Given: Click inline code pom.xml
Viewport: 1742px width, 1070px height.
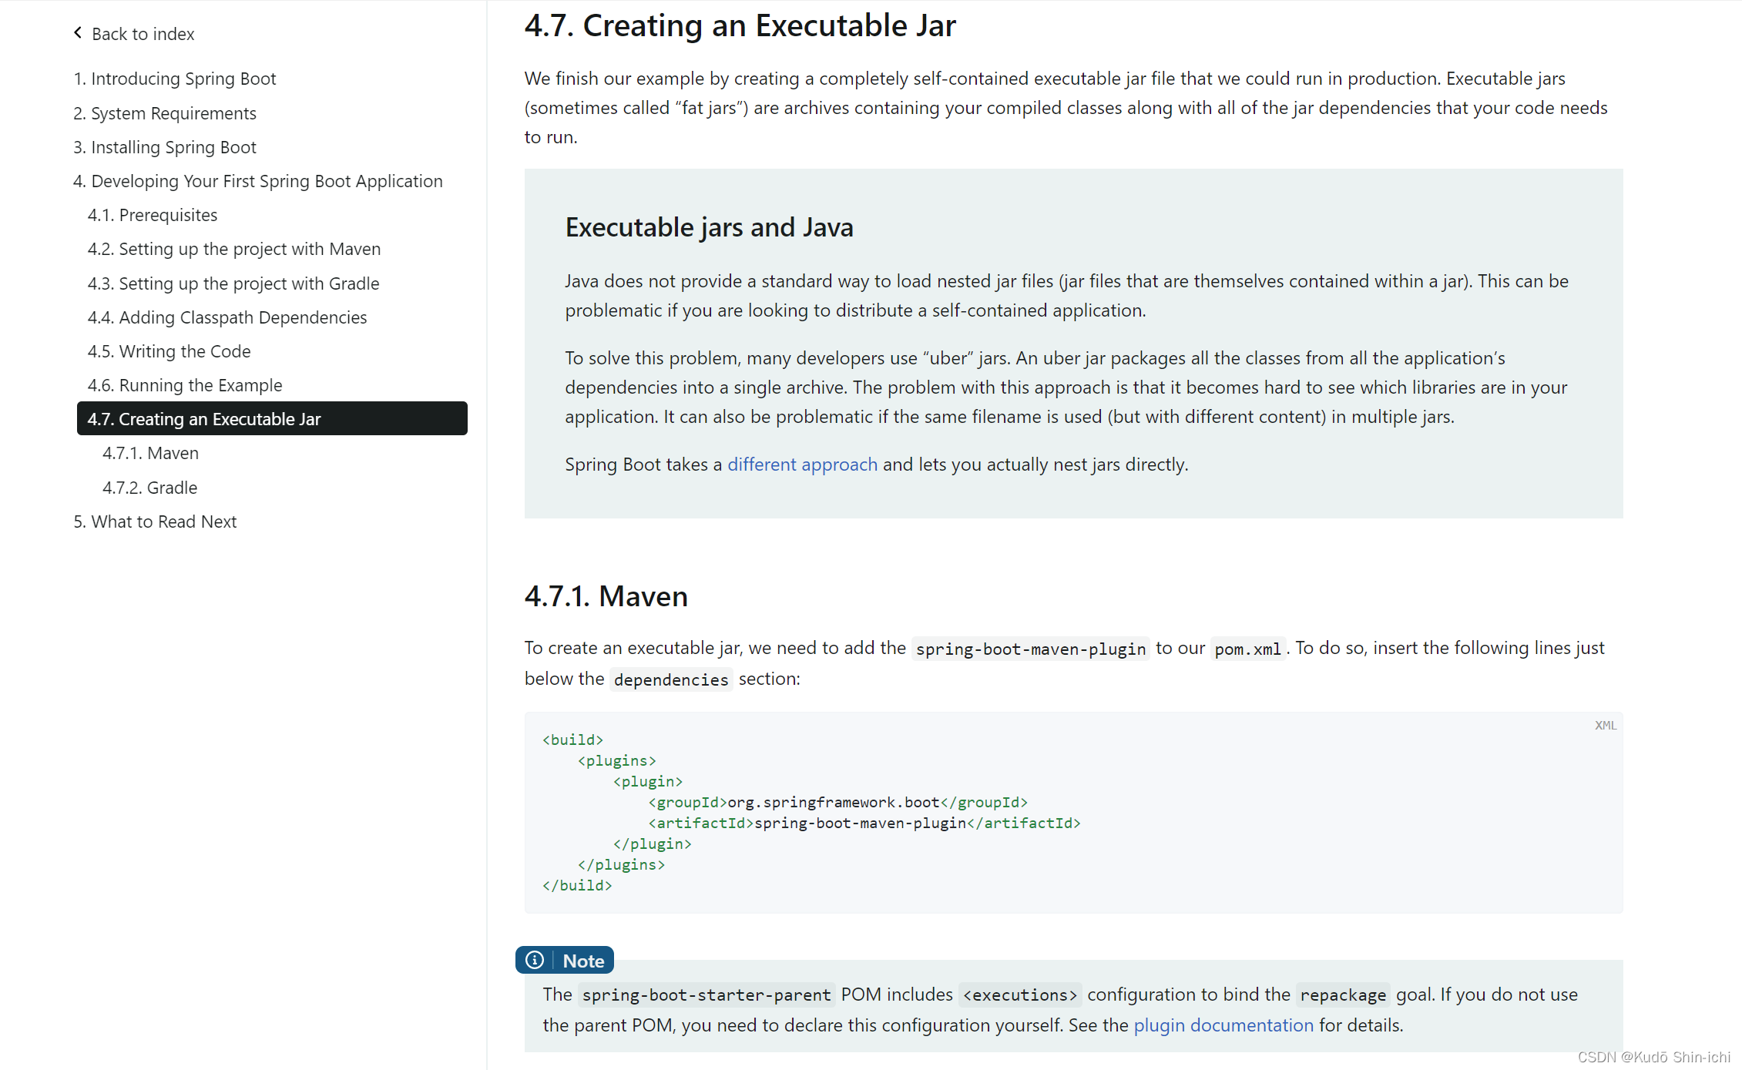Looking at the screenshot, I should 1247,649.
